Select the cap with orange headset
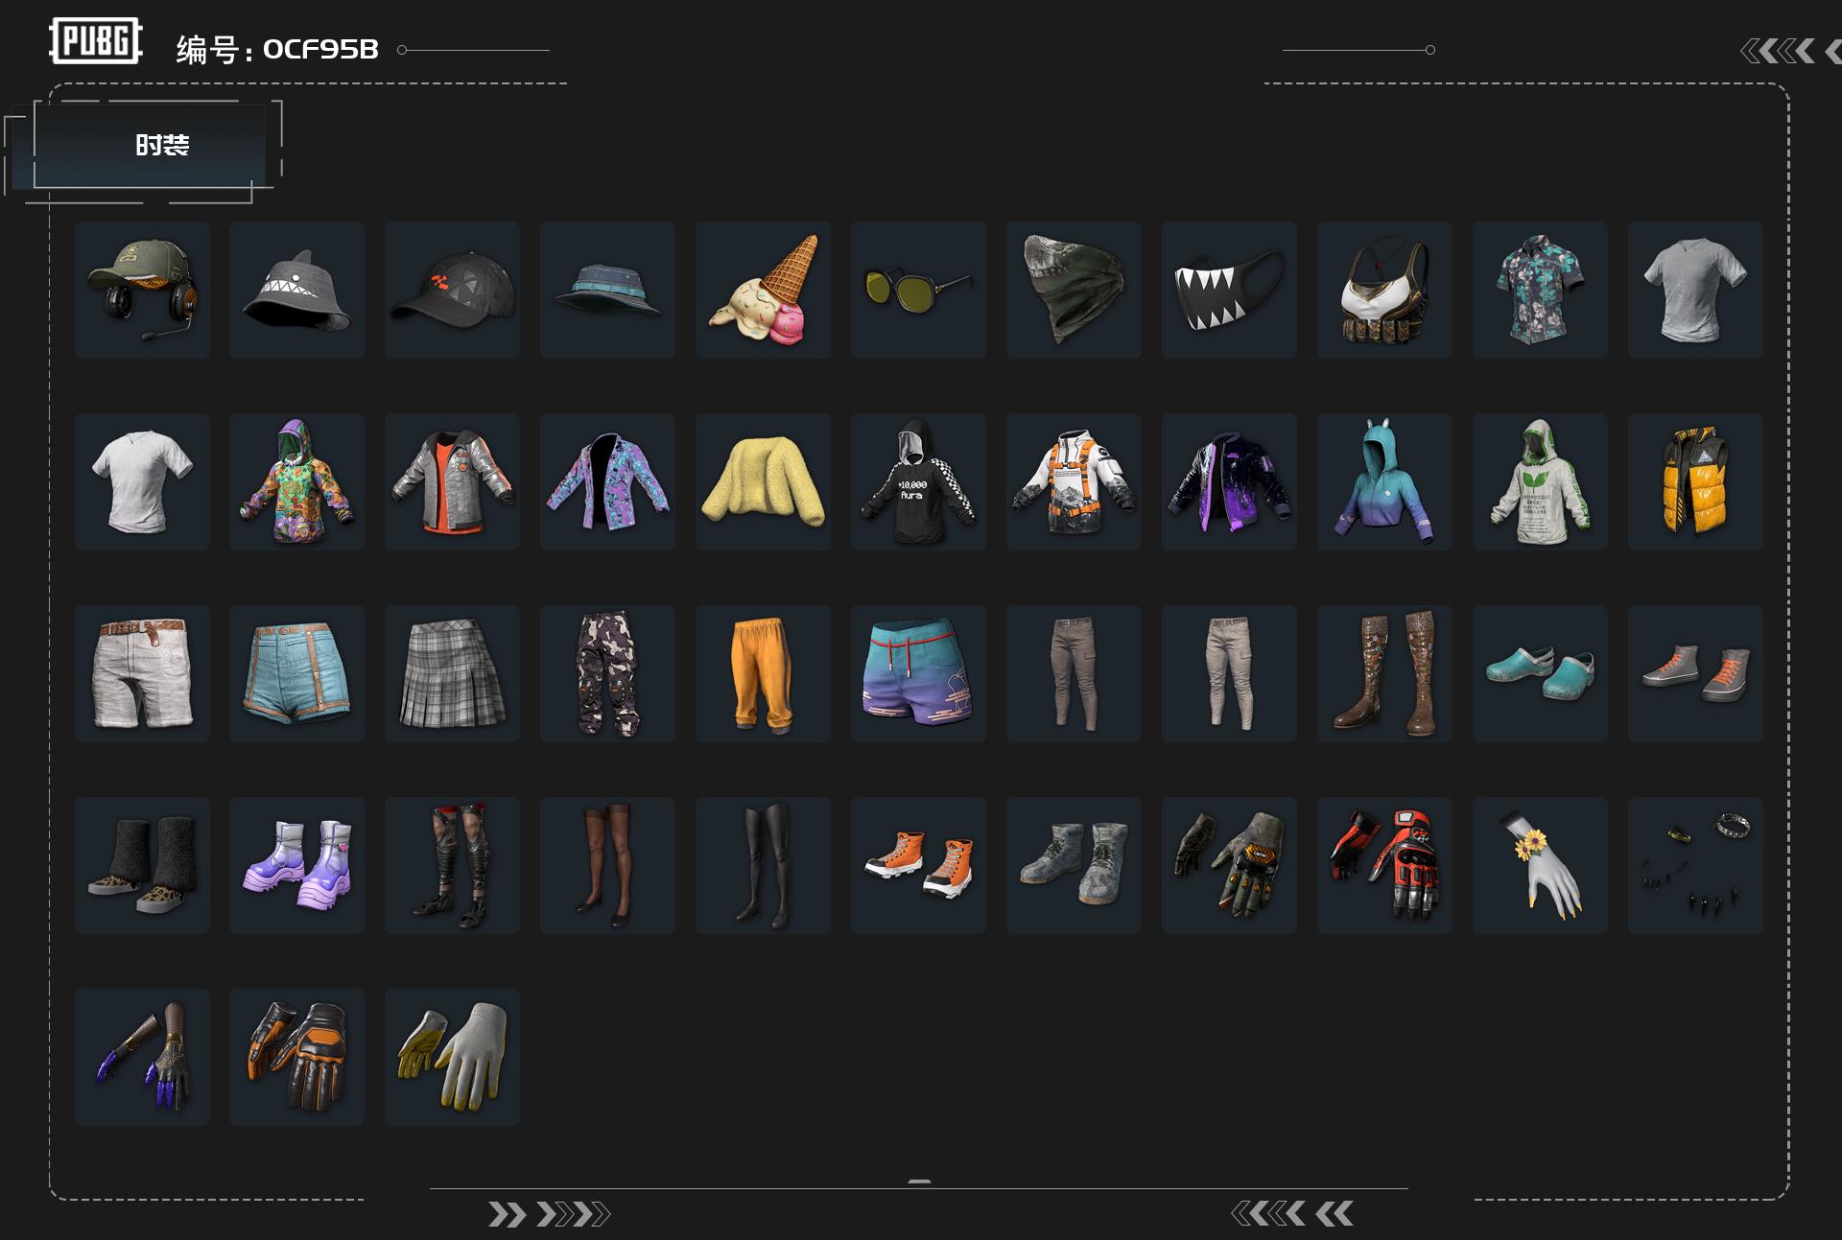The height and width of the screenshot is (1240, 1842). tap(142, 290)
